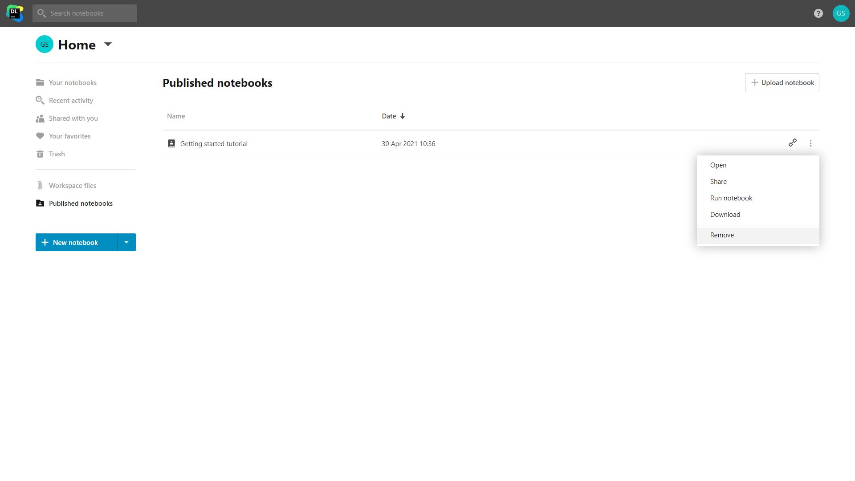The image size is (855, 481).
Task: Click the date 30 Apr 2021 10:36
Action: pos(408,143)
